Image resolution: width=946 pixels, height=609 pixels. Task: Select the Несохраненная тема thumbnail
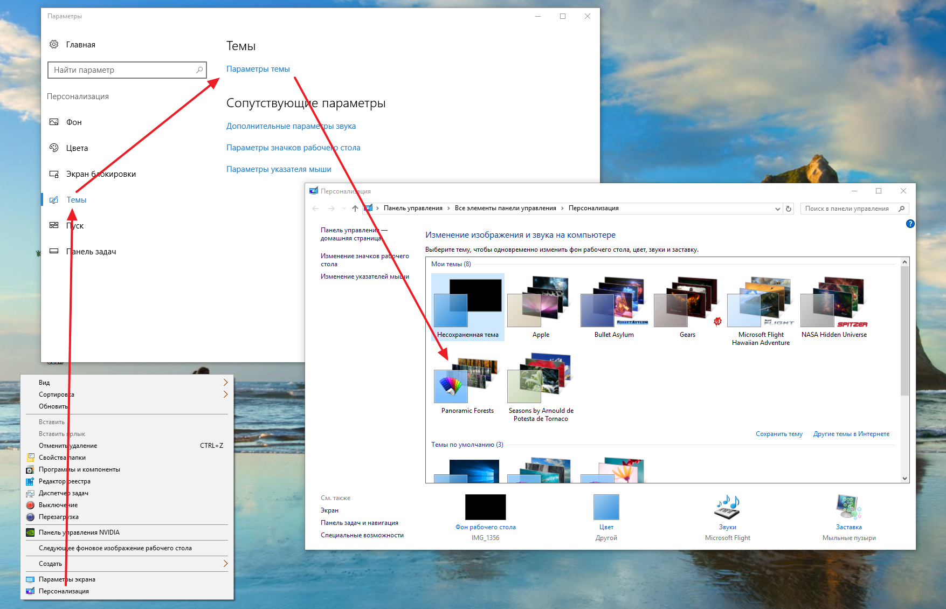[468, 307]
